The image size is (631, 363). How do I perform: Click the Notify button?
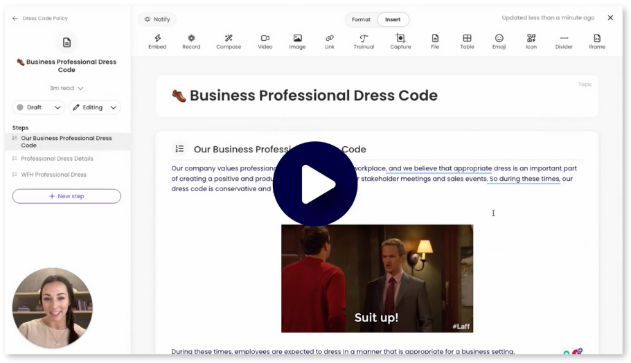pyautogui.click(x=157, y=19)
